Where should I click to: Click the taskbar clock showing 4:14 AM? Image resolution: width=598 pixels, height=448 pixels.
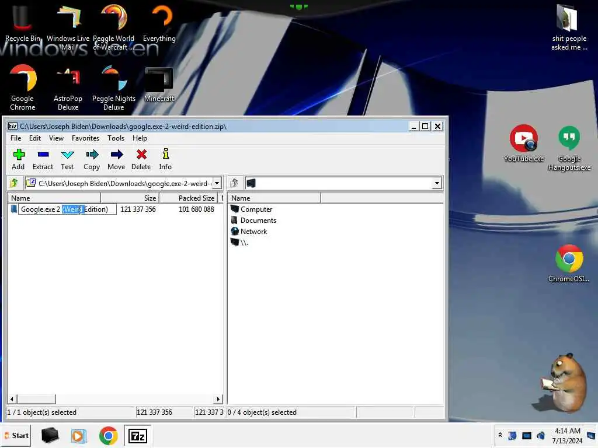click(x=568, y=436)
